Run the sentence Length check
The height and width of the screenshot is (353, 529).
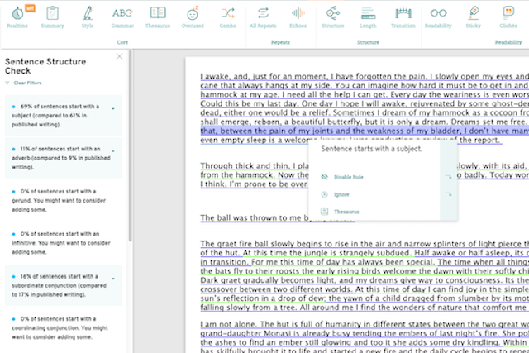pyautogui.click(x=368, y=17)
